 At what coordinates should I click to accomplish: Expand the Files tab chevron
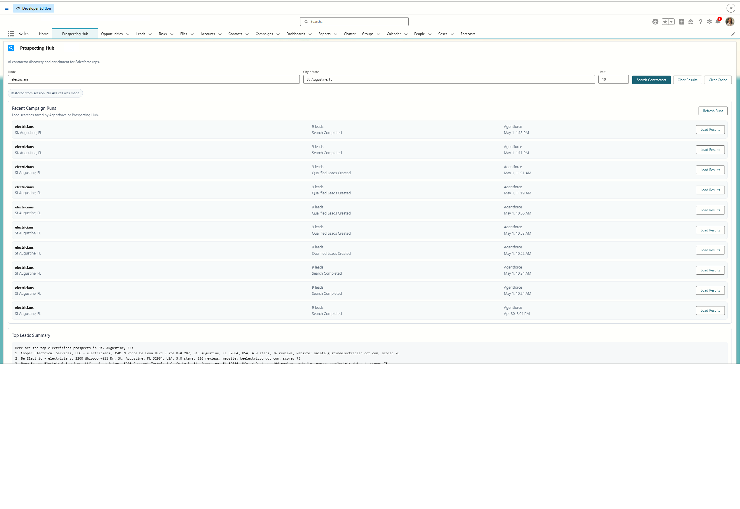[x=192, y=34]
